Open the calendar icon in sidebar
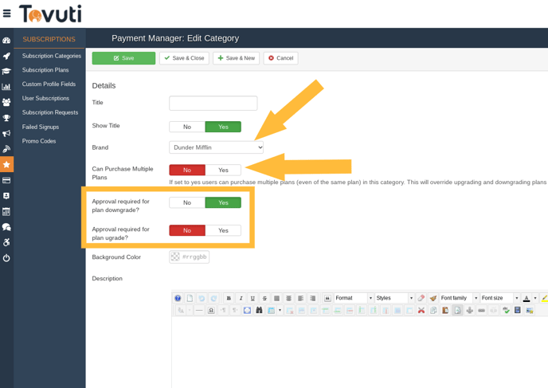The width and height of the screenshot is (548, 388). pos(6,211)
